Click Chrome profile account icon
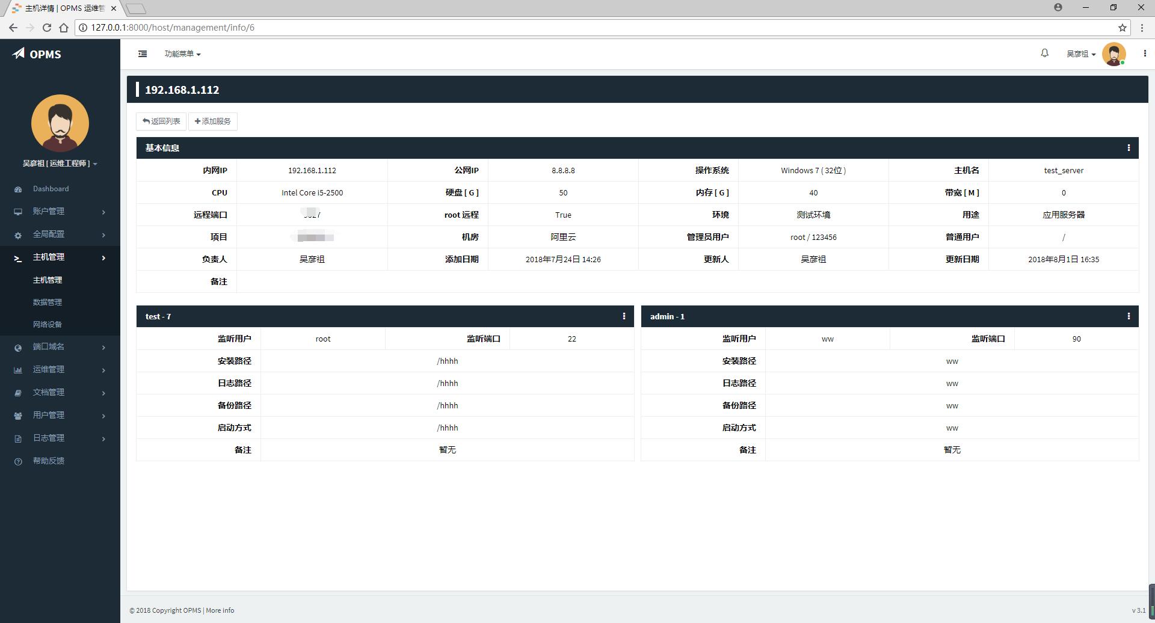 point(1058,7)
